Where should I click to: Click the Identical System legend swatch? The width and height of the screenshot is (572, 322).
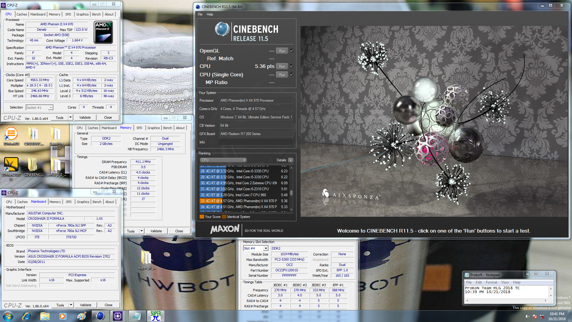(x=224, y=217)
